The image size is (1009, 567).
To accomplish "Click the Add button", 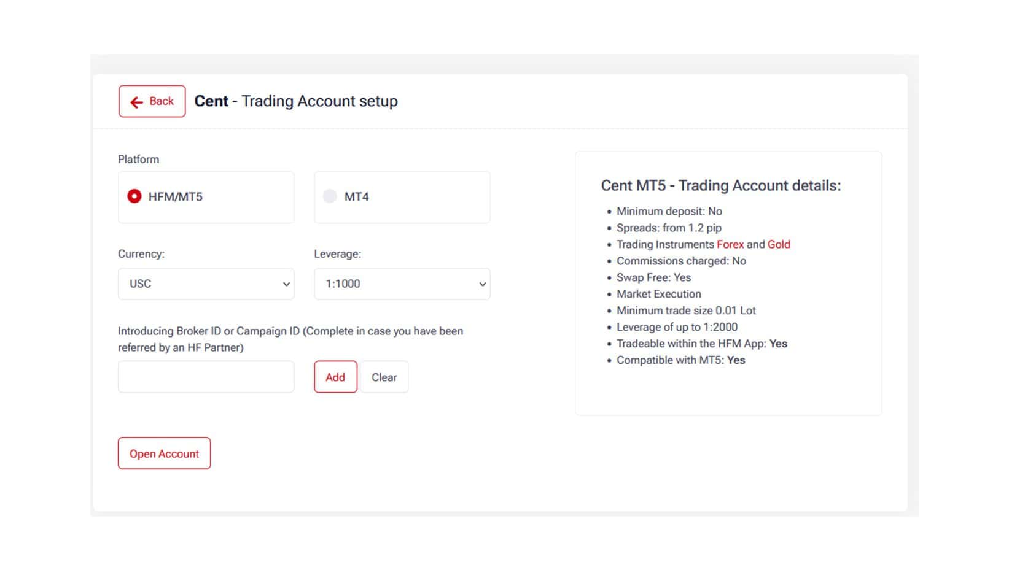I will pos(335,377).
